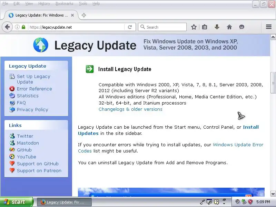Click the Statistics pie chart icon
The image size is (276, 207).
pyautogui.click(x=12, y=96)
